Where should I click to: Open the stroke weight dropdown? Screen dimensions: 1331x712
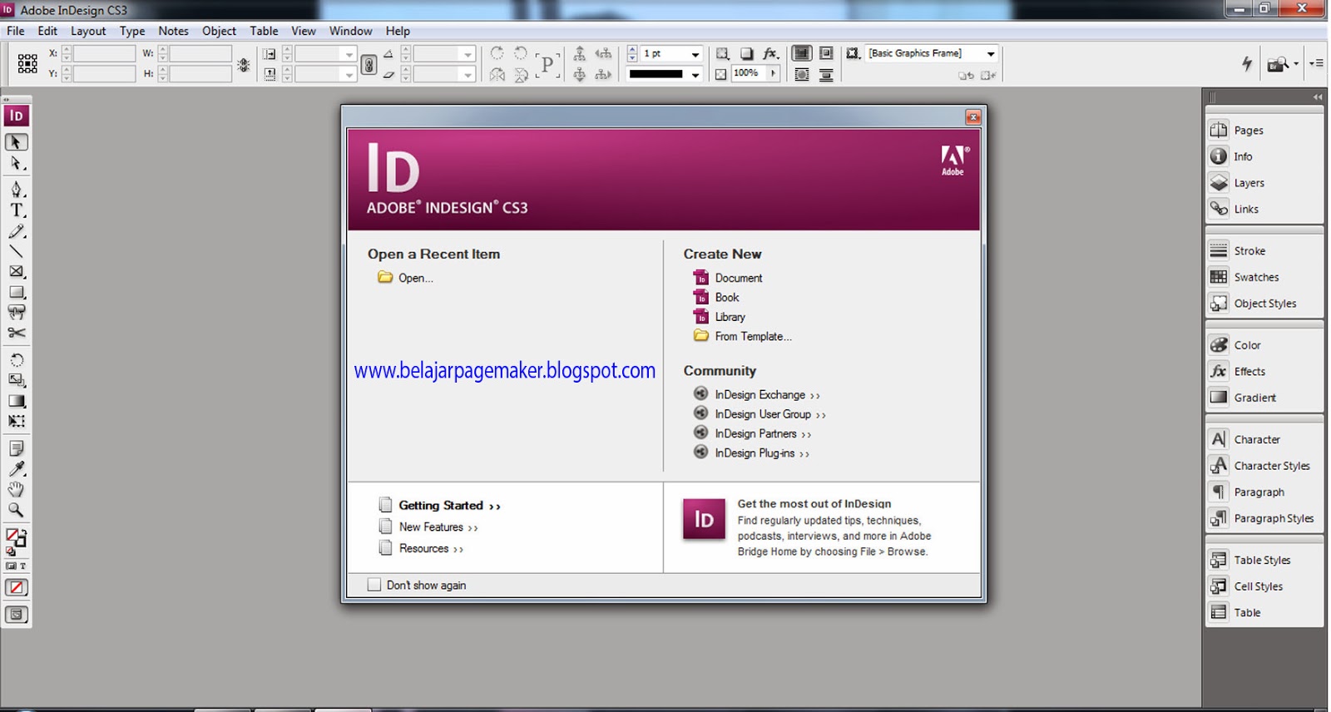coord(695,54)
